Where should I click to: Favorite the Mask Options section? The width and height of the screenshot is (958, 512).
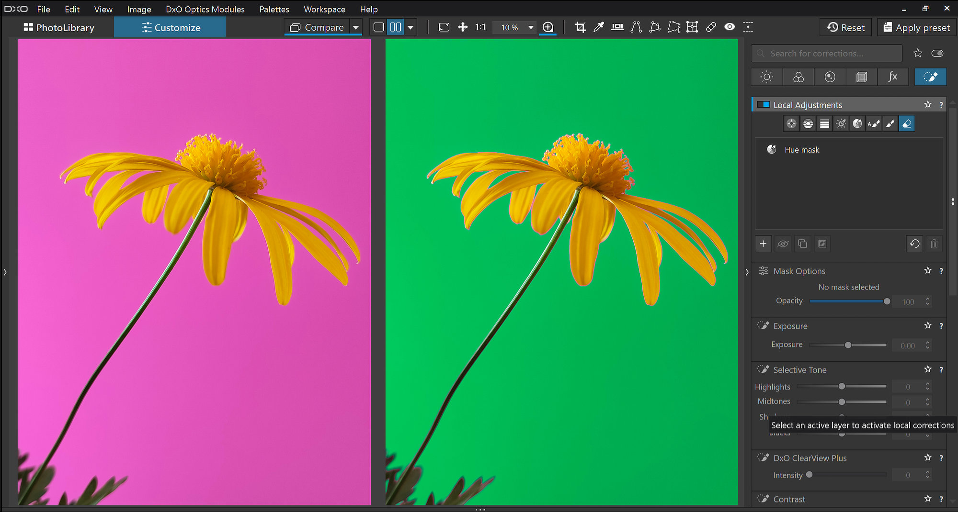click(928, 270)
